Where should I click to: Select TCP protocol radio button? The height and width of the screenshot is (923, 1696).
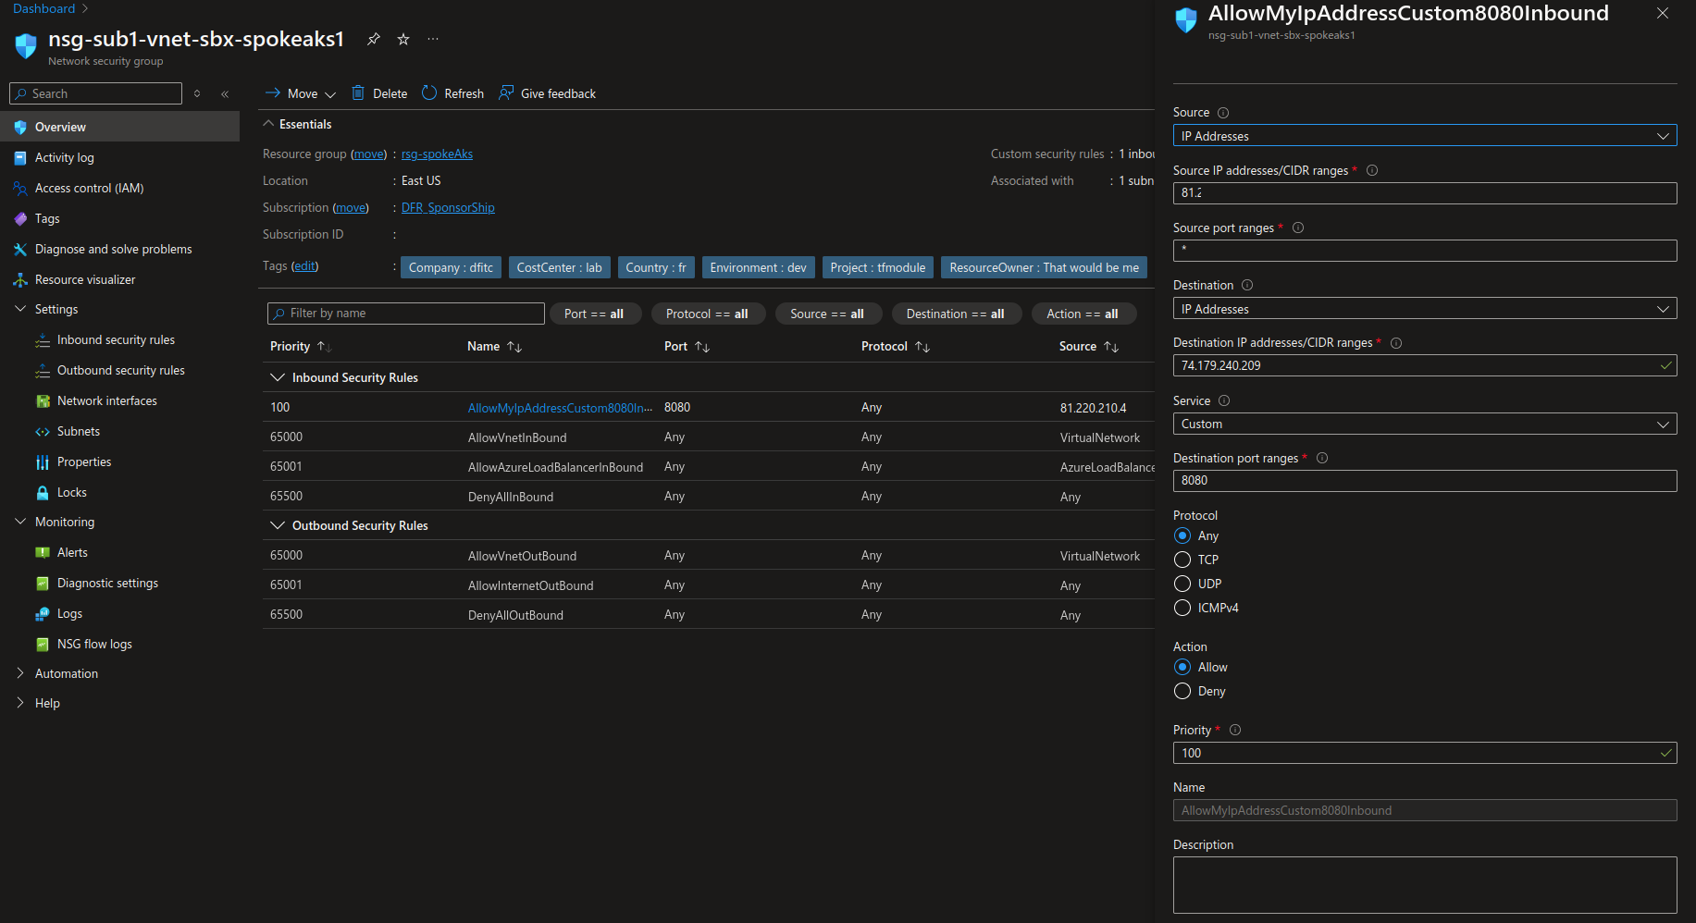1182,560
